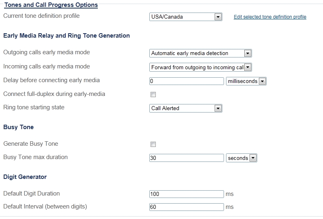Click the Connect full-duplex during early-media label
Screen dimensions: 323x219
click(x=54, y=94)
